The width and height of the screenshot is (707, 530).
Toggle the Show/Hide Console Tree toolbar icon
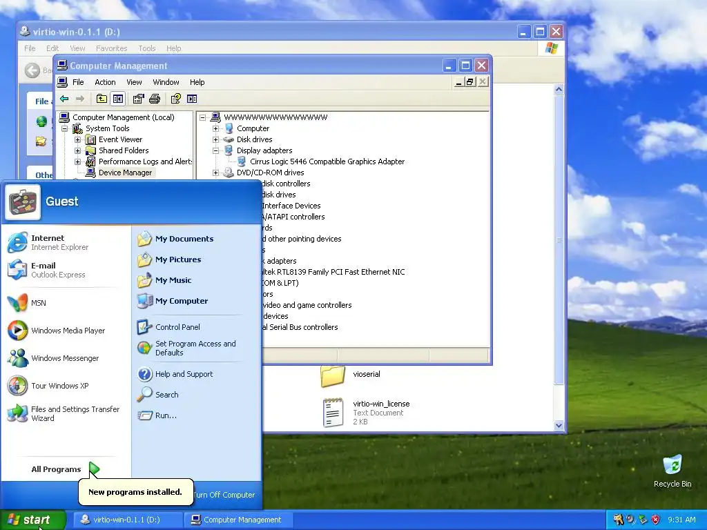click(118, 99)
